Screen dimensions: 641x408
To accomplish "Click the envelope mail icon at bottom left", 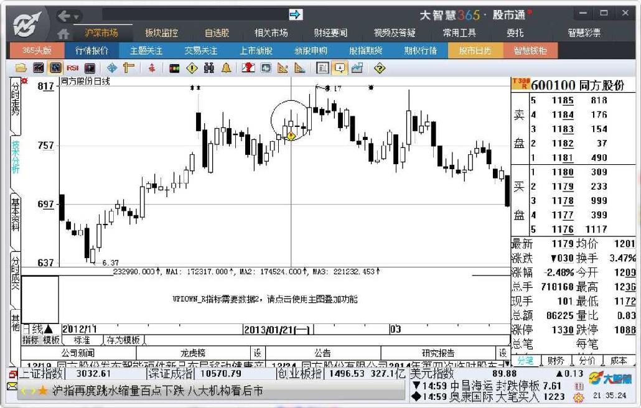I will 12,386.
